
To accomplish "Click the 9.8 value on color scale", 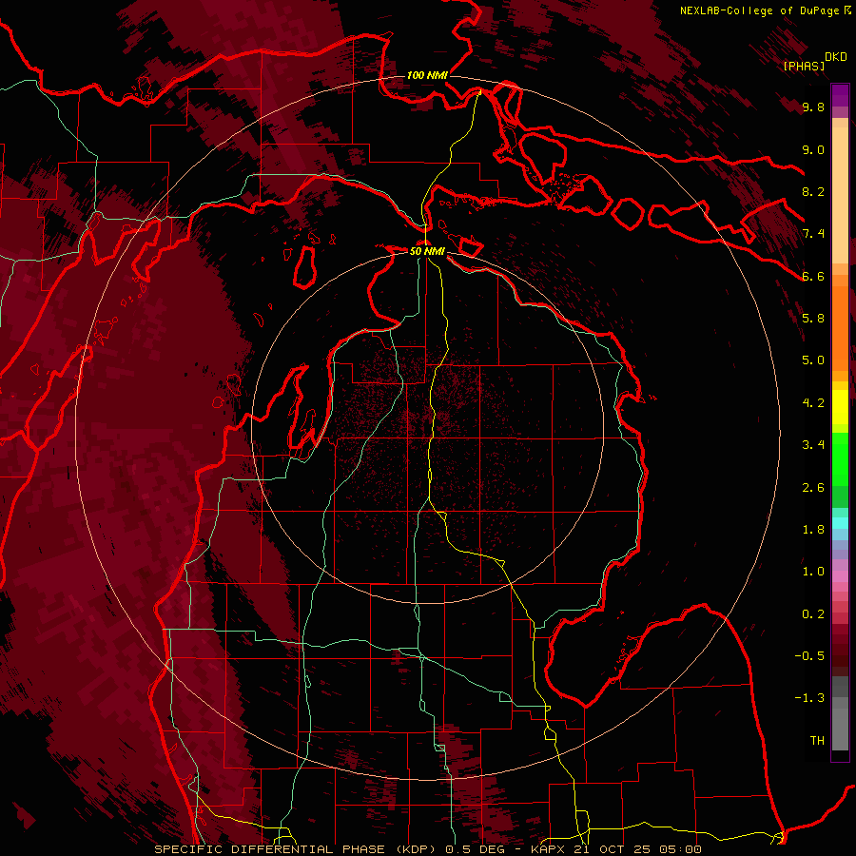I will [x=813, y=107].
